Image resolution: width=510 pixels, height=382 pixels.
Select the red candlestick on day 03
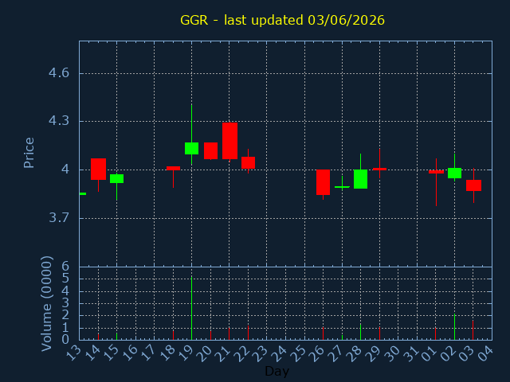coord(473,185)
